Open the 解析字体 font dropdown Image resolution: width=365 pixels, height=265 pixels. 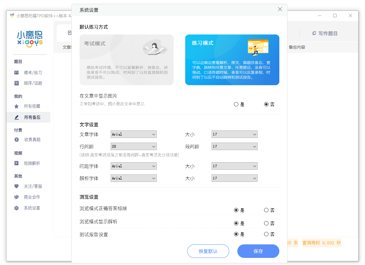click(134, 178)
